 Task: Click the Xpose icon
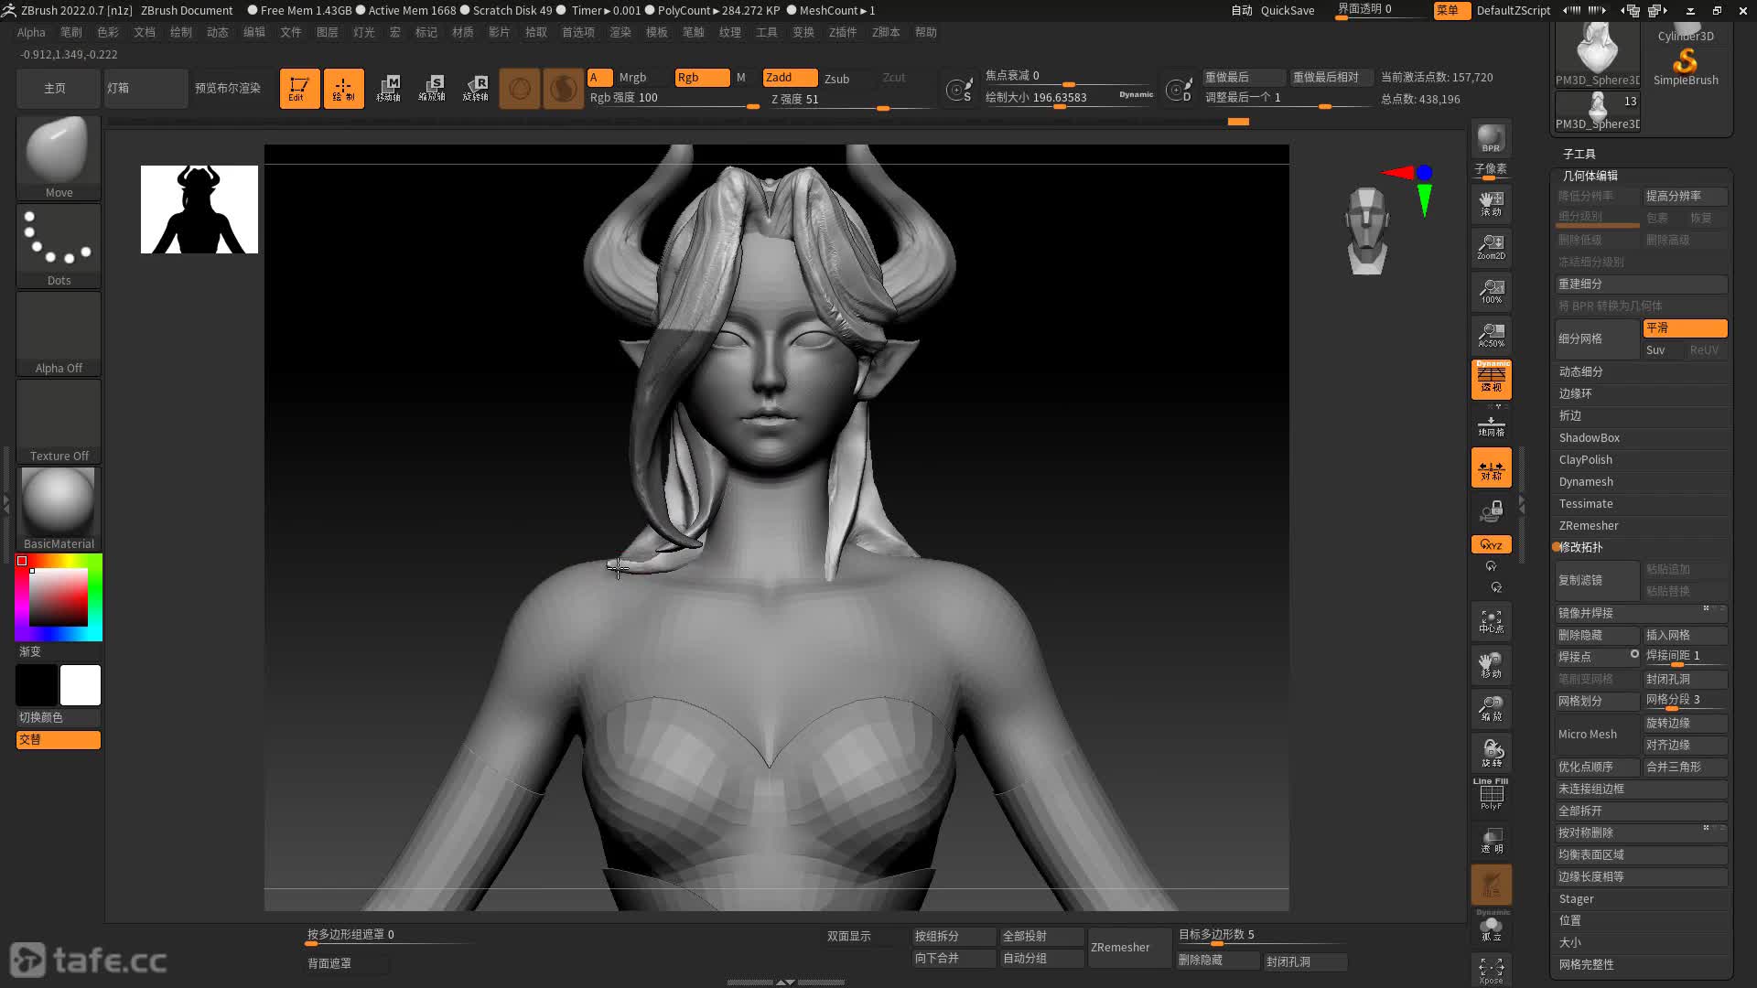(1491, 970)
